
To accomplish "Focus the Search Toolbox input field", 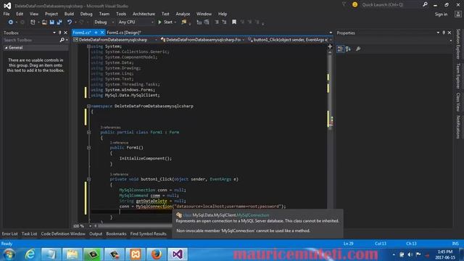I will (x=31, y=40).
